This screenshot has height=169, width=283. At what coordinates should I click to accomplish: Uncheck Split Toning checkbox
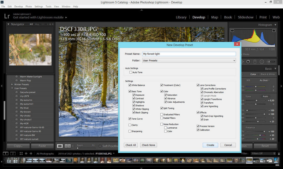(162, 108)
